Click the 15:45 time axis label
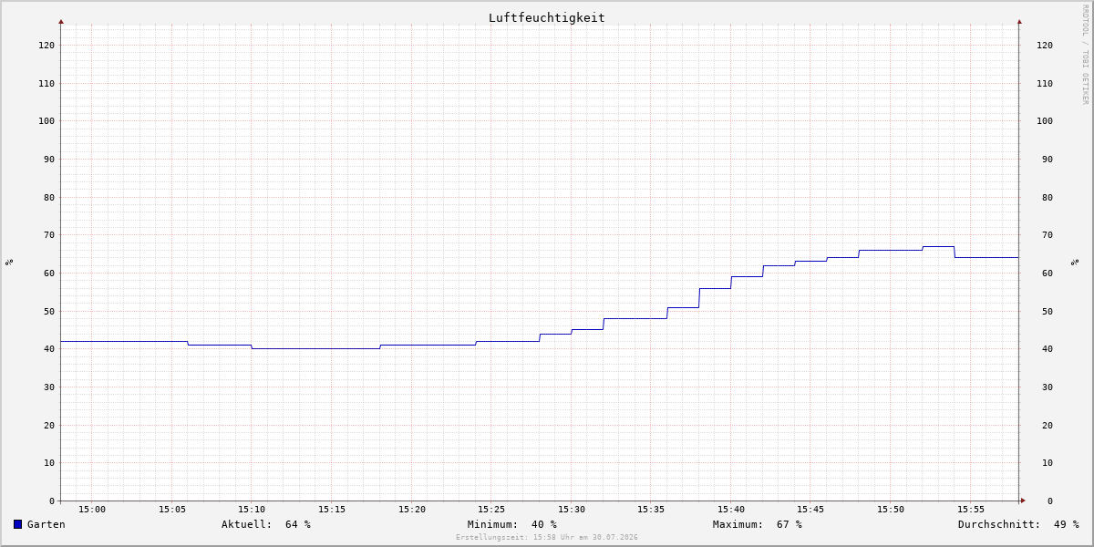The image size is (1094, 547). [x=810, y=510]
